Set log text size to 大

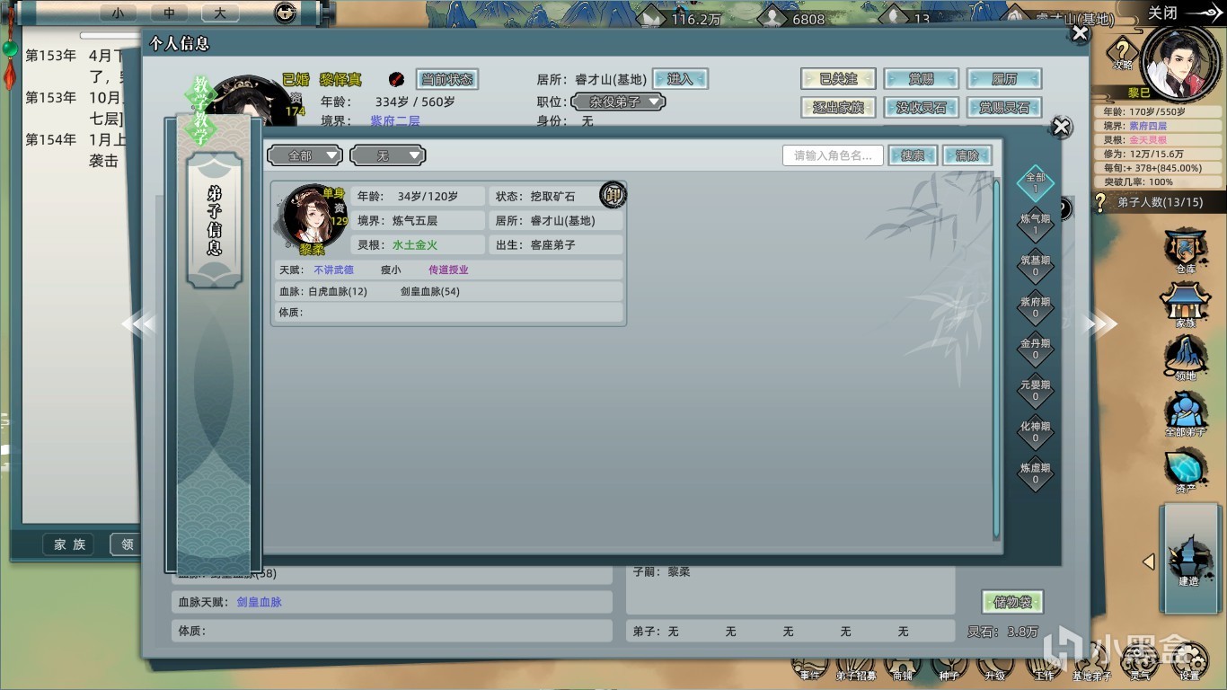pos(219,13)
